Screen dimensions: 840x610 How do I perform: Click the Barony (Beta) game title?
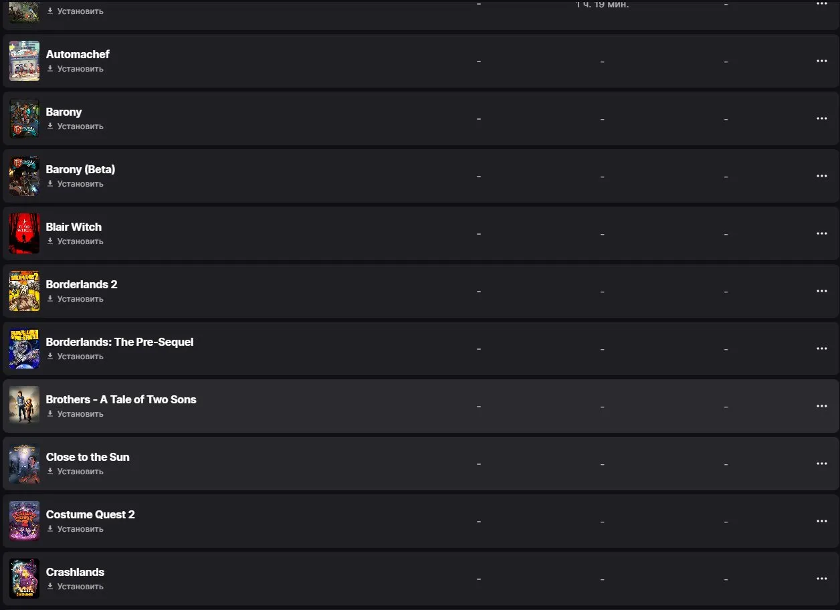[80, 169]
